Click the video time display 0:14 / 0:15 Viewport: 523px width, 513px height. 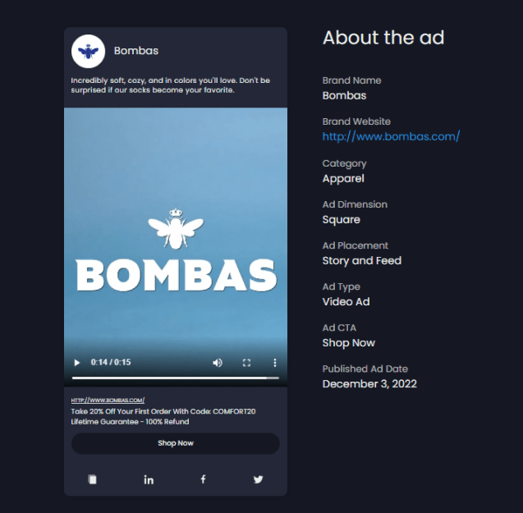[x=111, y=362]
